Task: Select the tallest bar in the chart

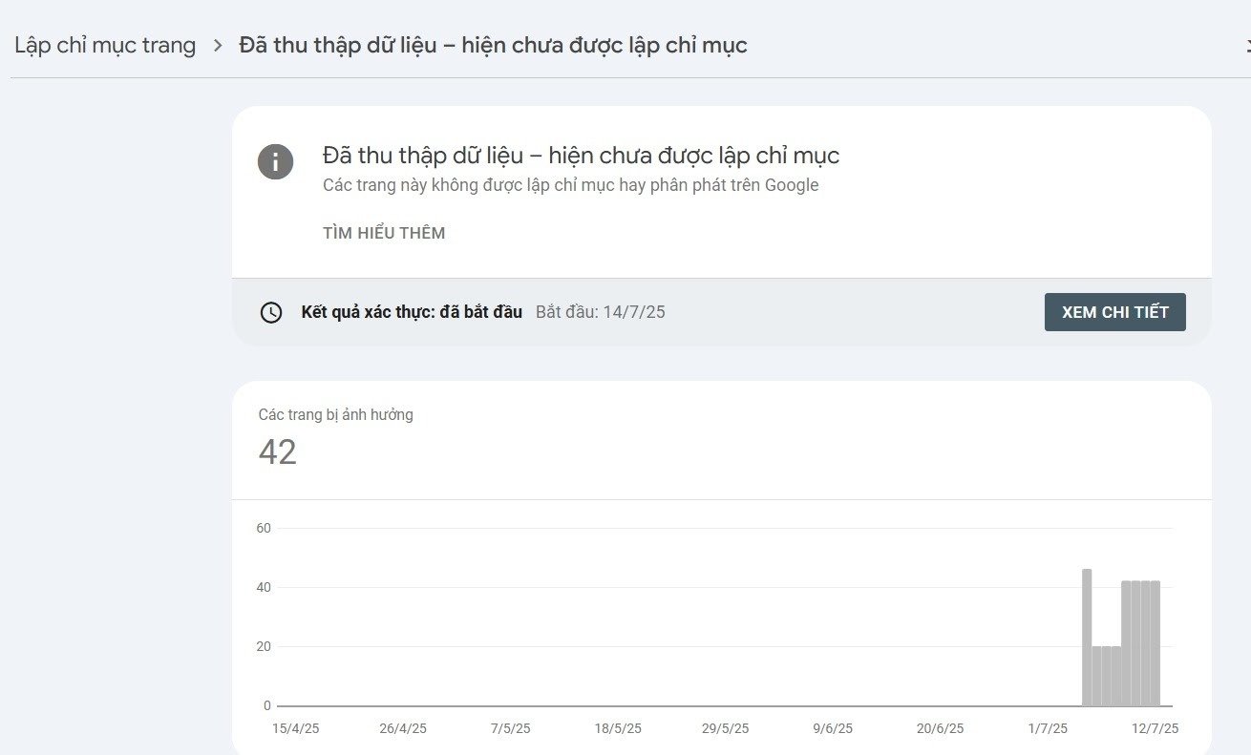Action: point(1087,637)
